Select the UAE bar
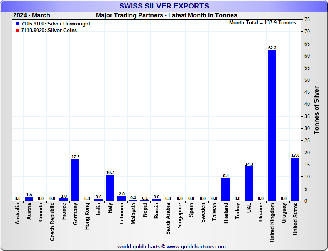This screenshot has width=328, height=251. pos(249,183)
